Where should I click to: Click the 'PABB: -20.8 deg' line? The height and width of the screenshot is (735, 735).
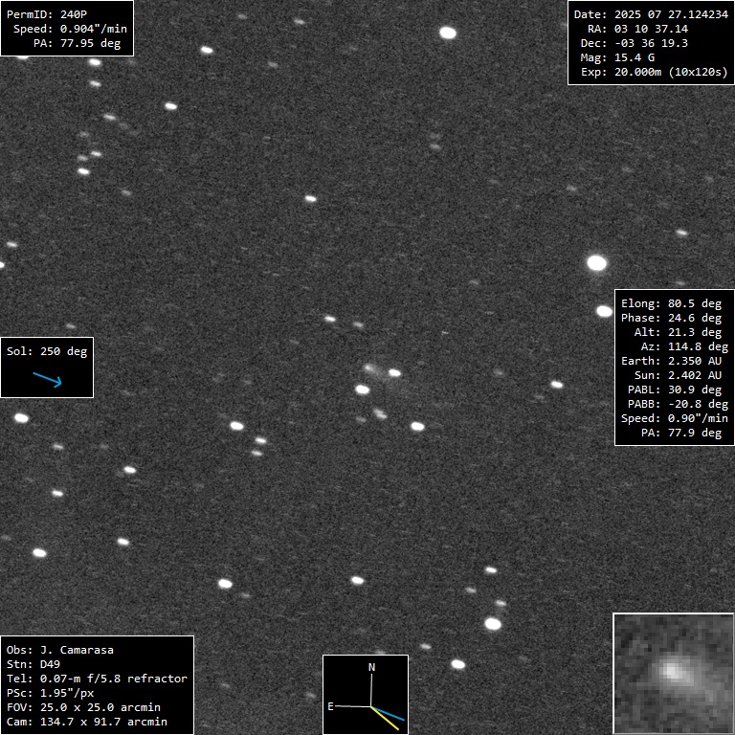tap(678, 404)
